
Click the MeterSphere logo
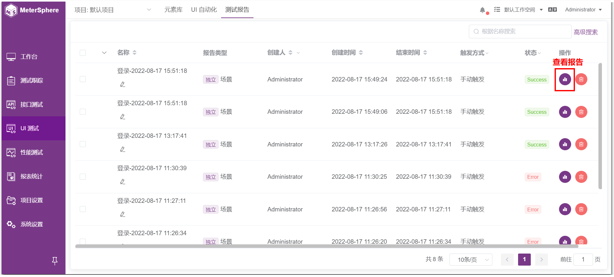click(x=32, y=10)
